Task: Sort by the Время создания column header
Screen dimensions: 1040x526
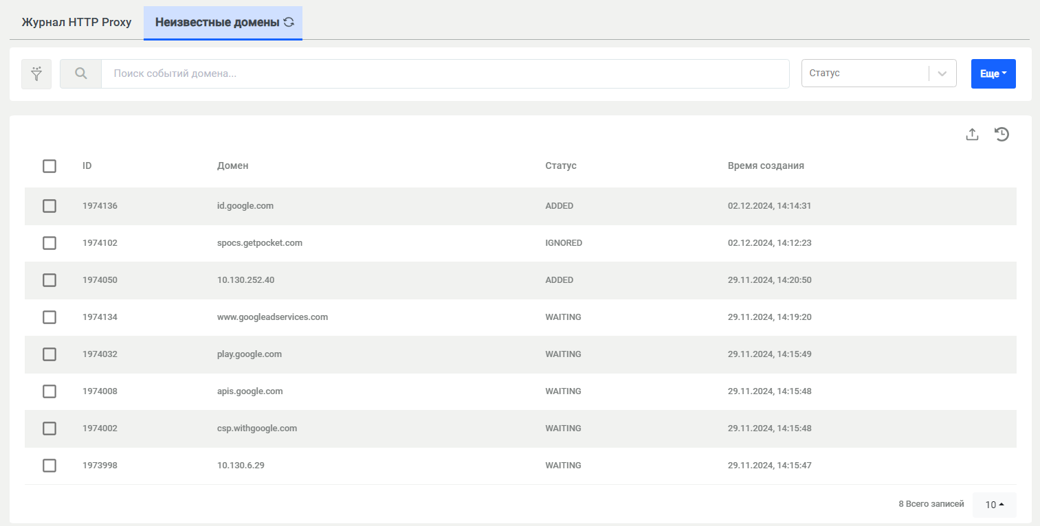Action: click(x=766, y=165)
